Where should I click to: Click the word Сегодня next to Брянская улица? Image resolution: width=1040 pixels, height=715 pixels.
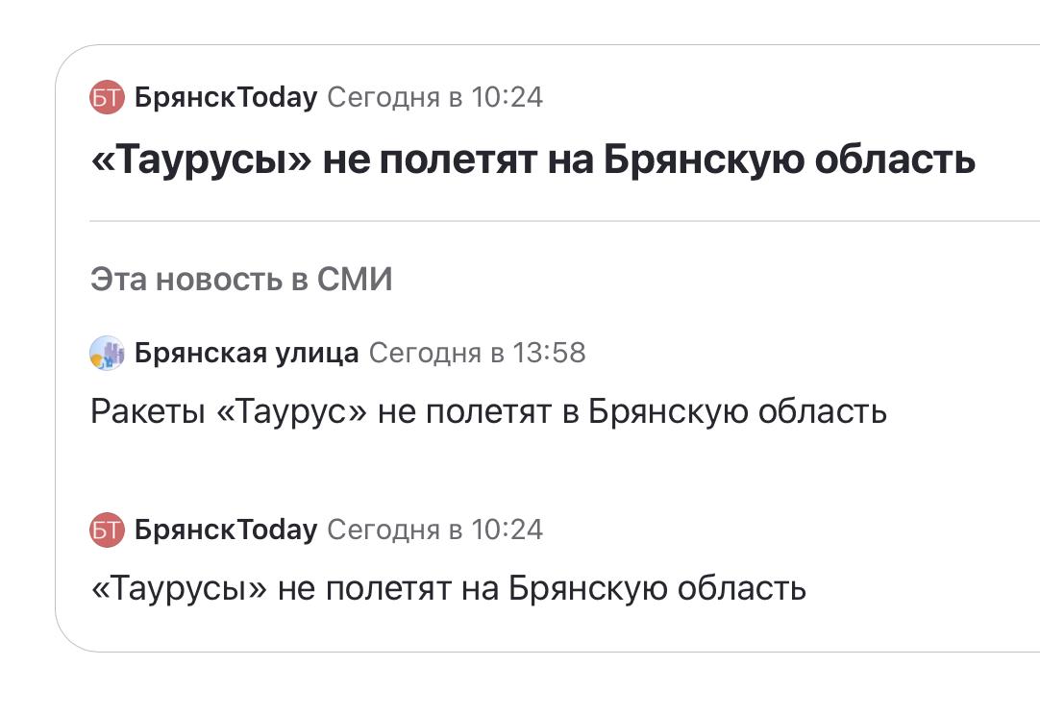pos(425,354)
